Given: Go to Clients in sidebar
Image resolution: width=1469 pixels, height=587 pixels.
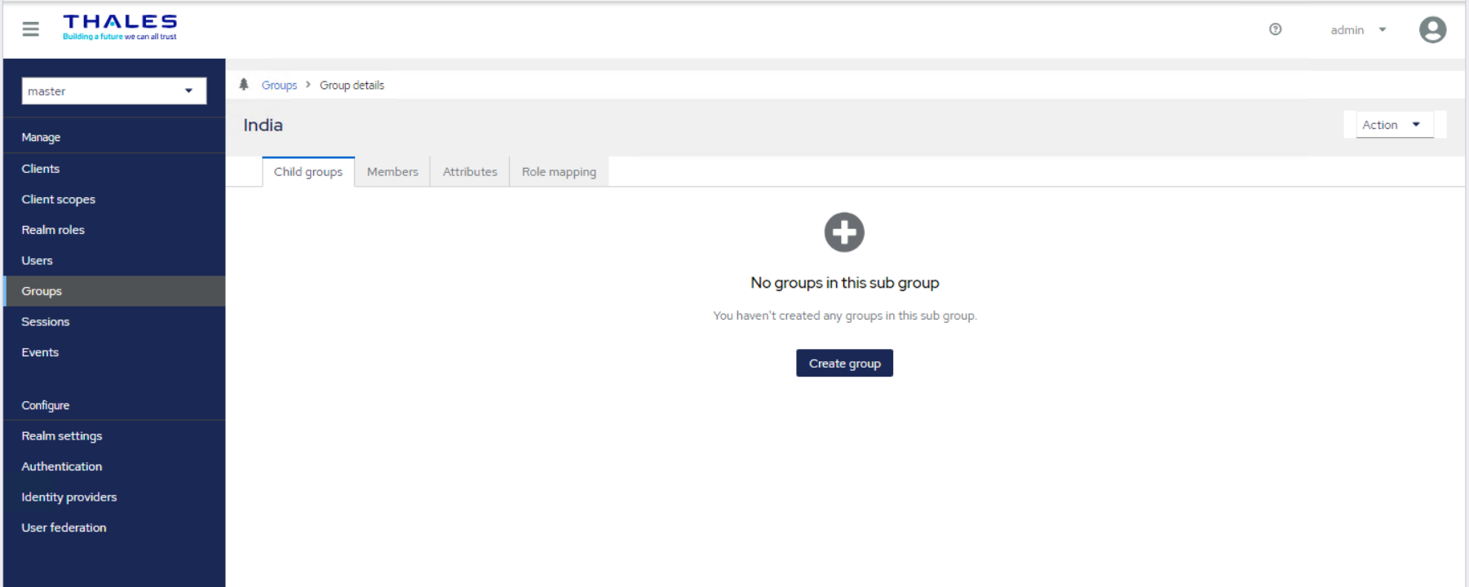Looking at the screenshot, I should pyautogui.click(x=41, y=169).
